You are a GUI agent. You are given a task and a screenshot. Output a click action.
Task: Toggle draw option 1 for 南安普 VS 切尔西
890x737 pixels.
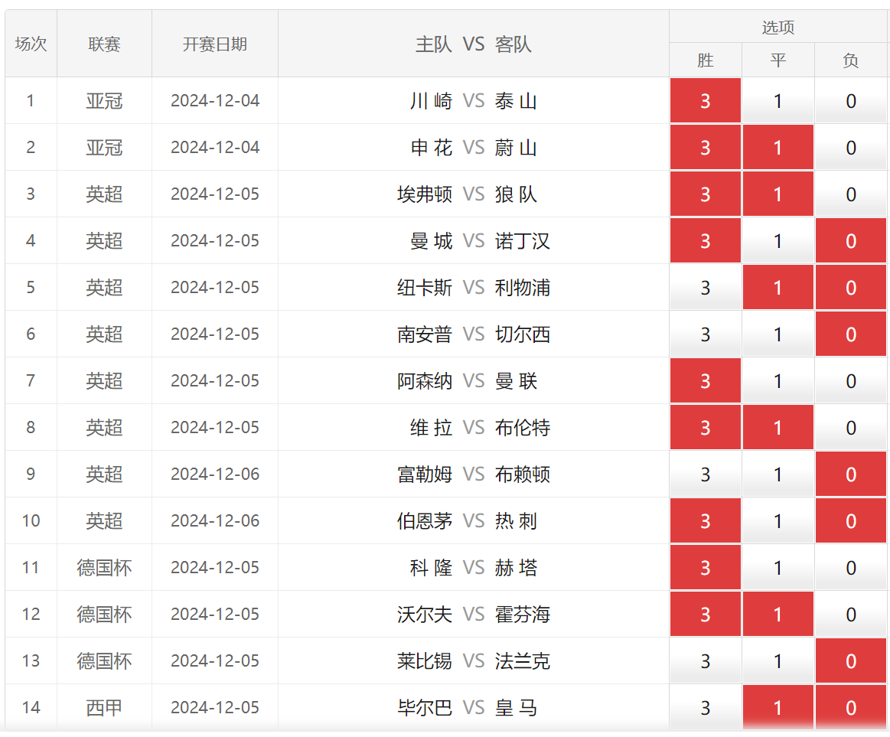pyautogui.click(x=778, y=334)
